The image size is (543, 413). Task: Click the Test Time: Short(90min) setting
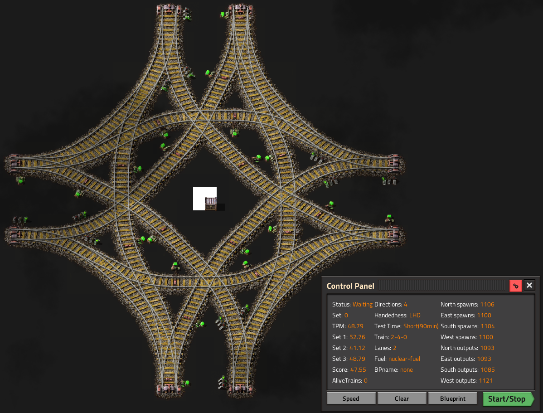pos(406,326)
